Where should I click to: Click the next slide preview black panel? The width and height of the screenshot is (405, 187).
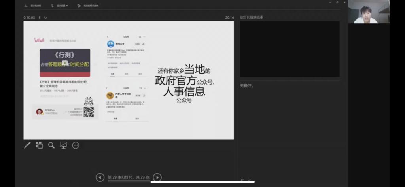pyautogui.click(x=290, y=49)
